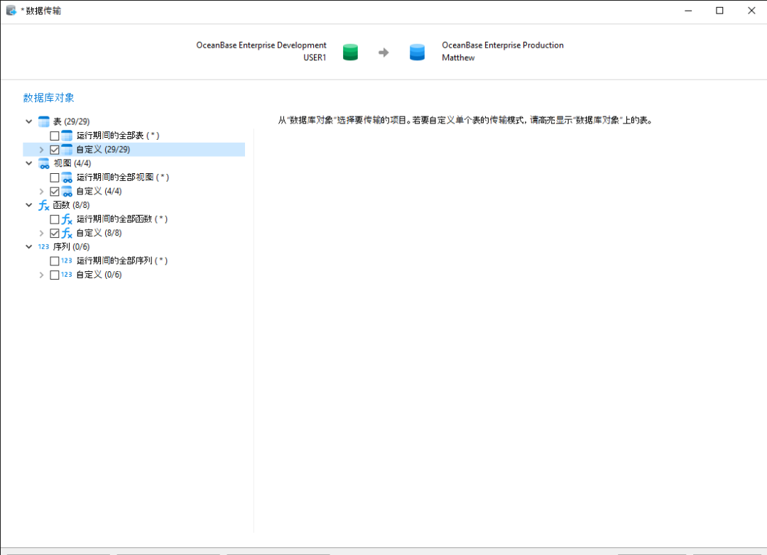Click the USER1 source schema name
This screenshot has height=555, width=767.
tap(315, 57)
